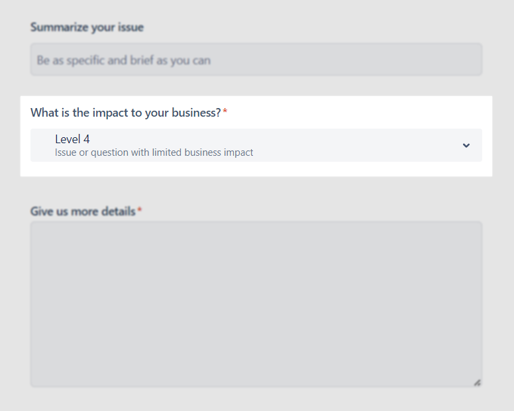The height and width of the screenshot is (411, 514).
Task: Click the red asterisk next to details label
Action: [139, 209]
